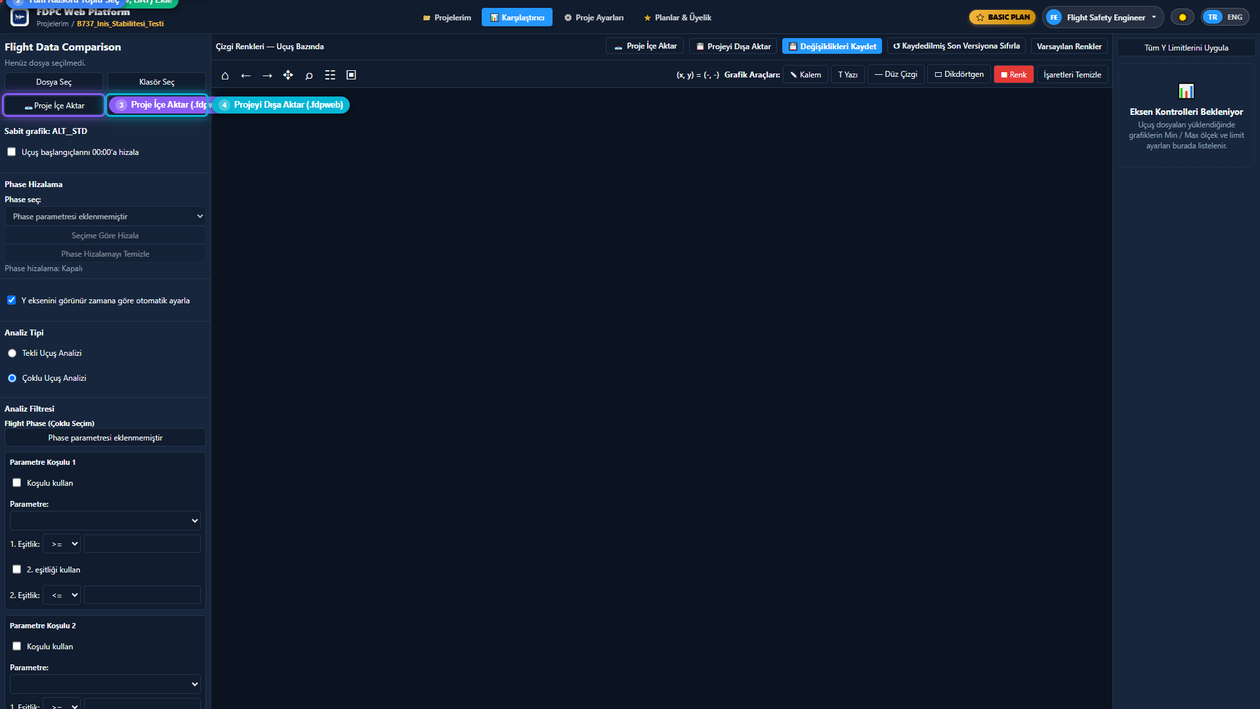The image size is (1260, 709).
Task: Toggle the light/dark theme sun icon
Action: pyautogui.click(x=1183, y=17)
